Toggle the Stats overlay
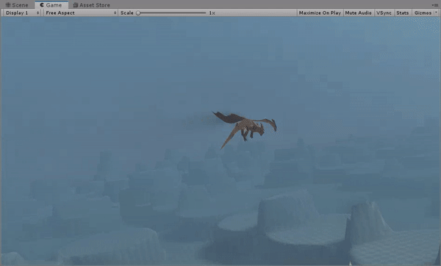 403,12
